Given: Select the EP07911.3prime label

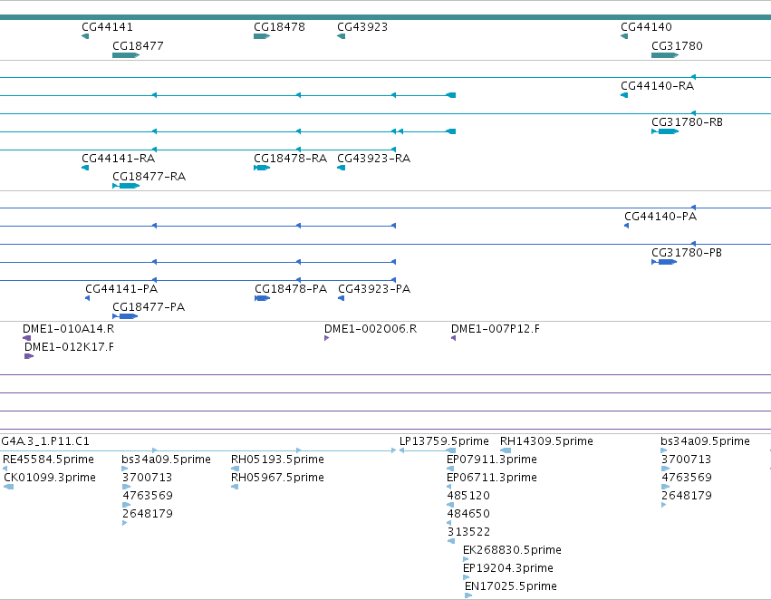Looking at the screenshot, I should coord(492,460).
